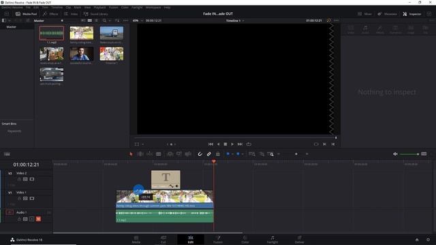
Task: Open the Timeline 1 name dropdown
Action: pos(235,20)
